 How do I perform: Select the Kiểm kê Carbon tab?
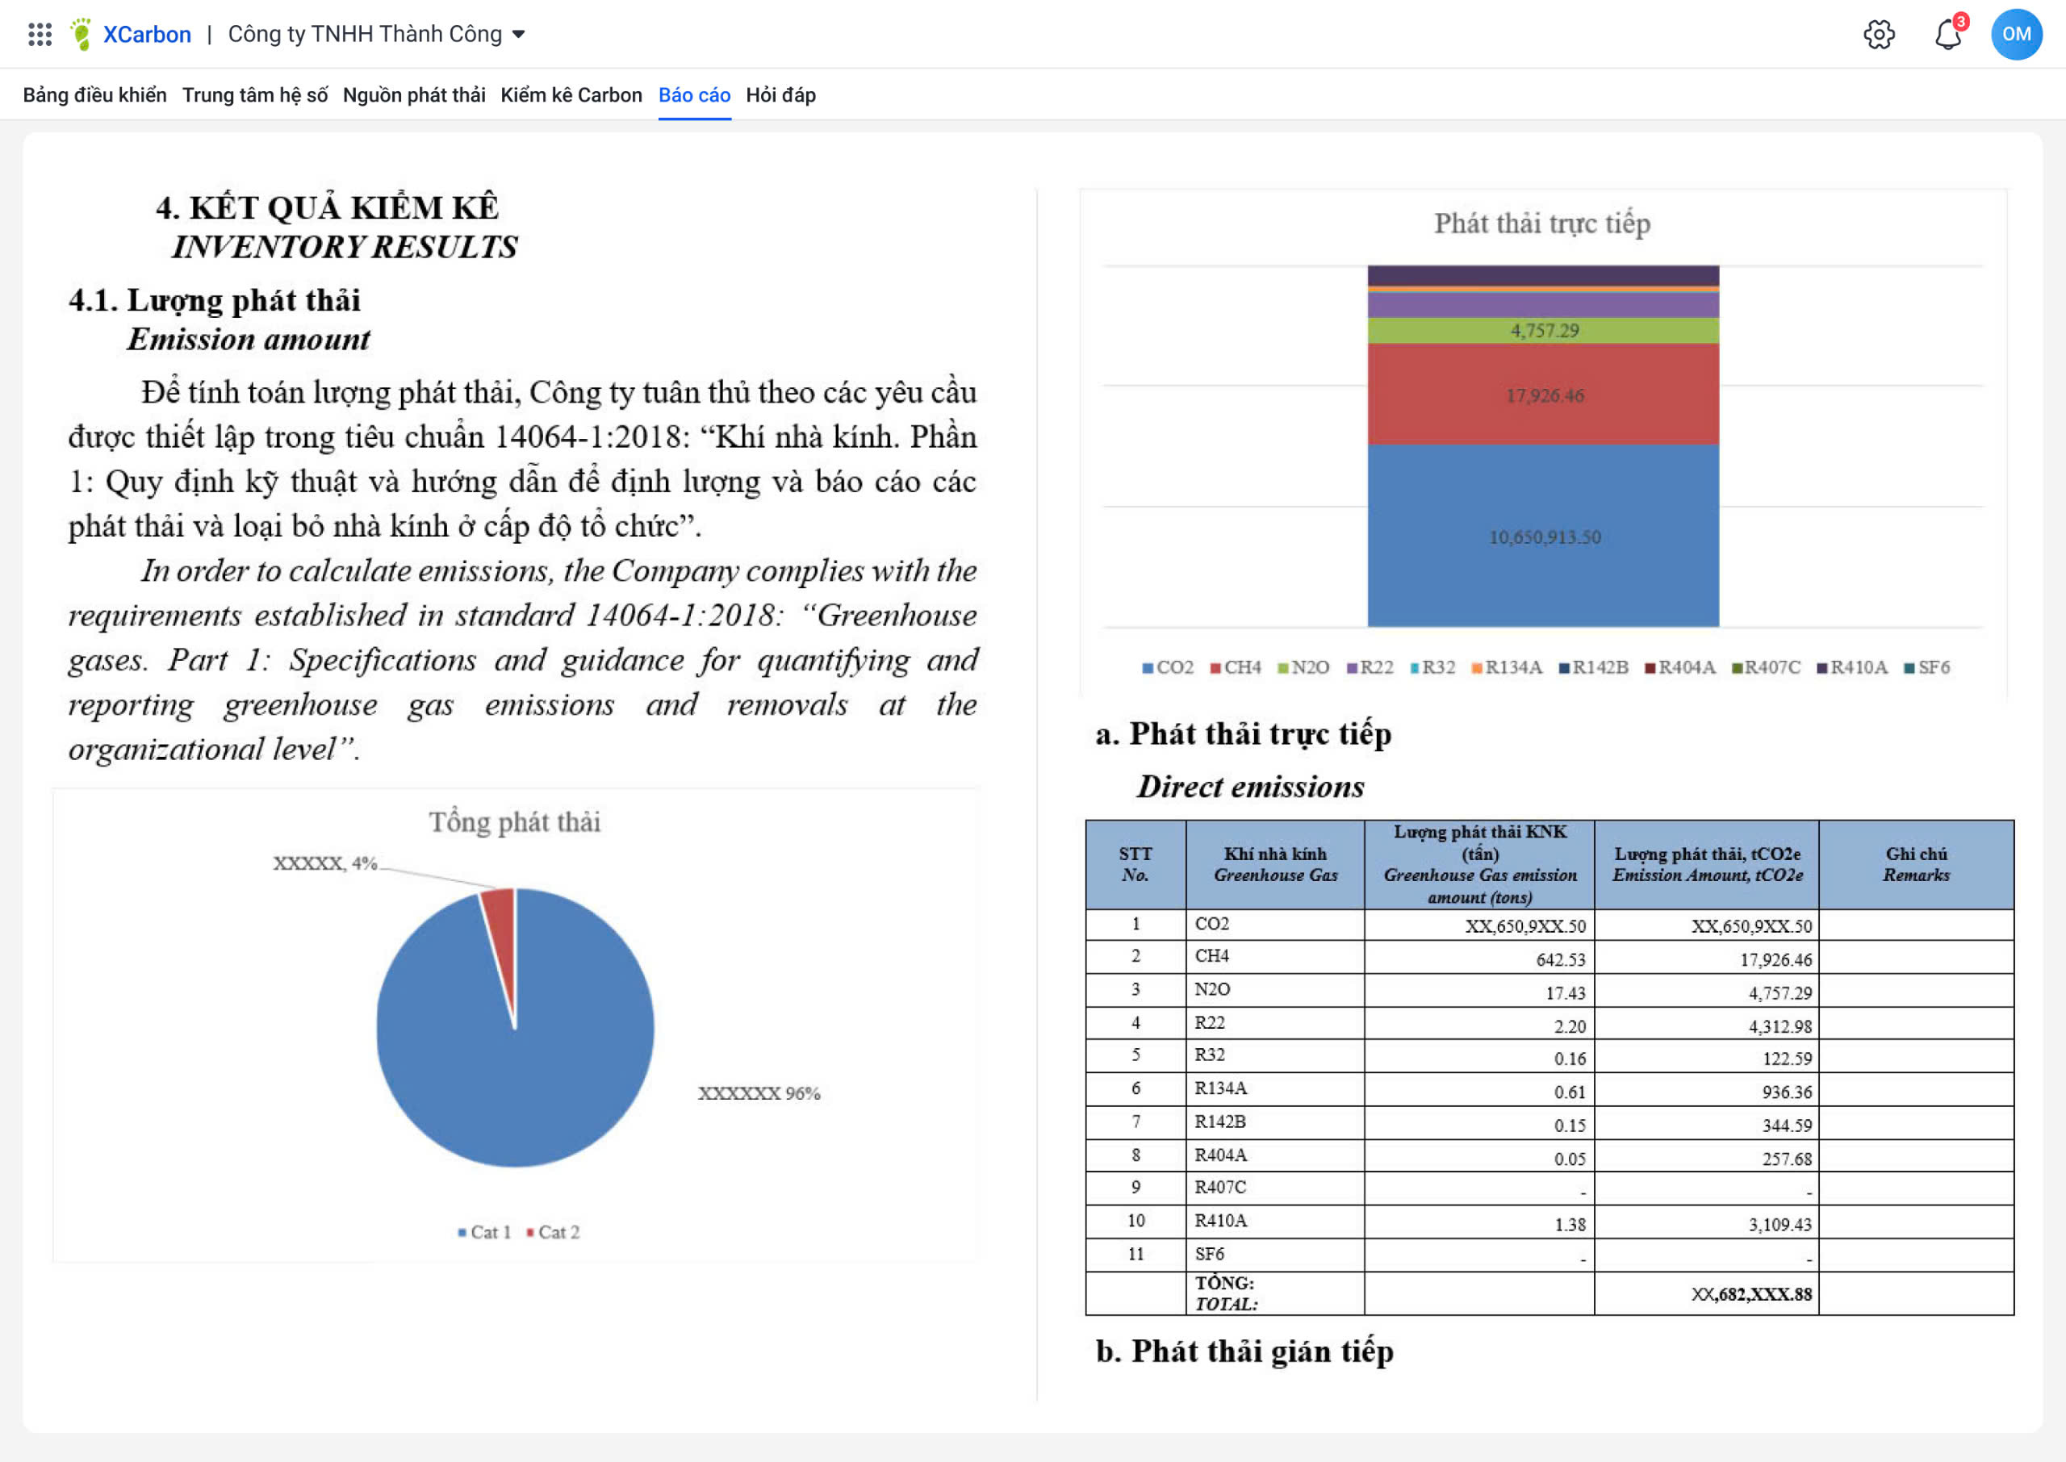point(571,95)
